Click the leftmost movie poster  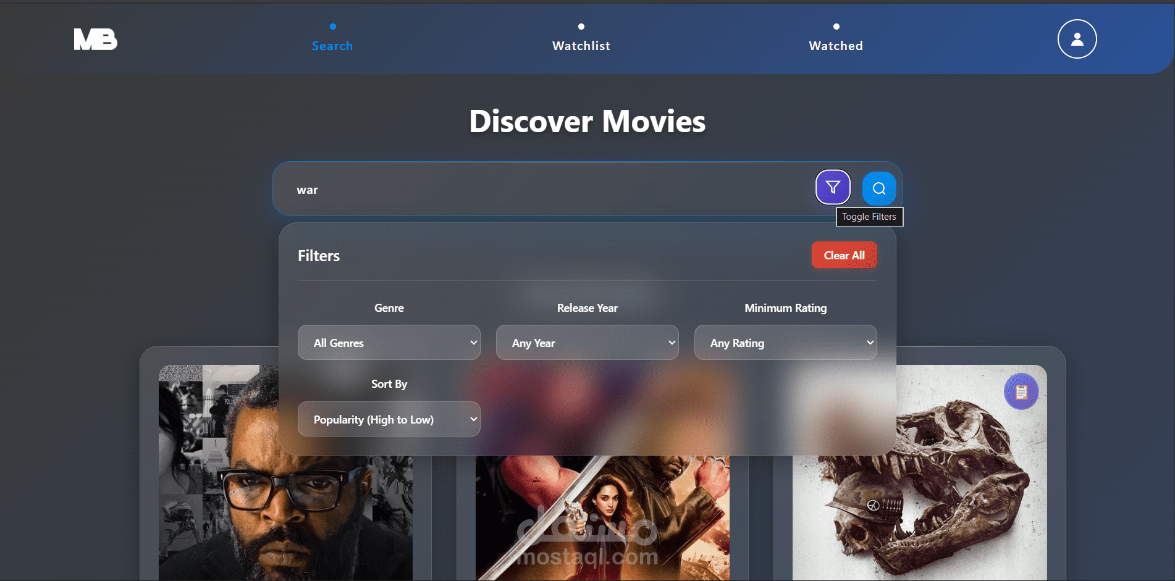tap(284, 506)
